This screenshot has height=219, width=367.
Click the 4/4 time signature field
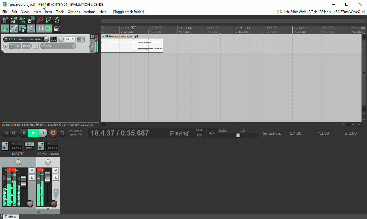(212, 133)
